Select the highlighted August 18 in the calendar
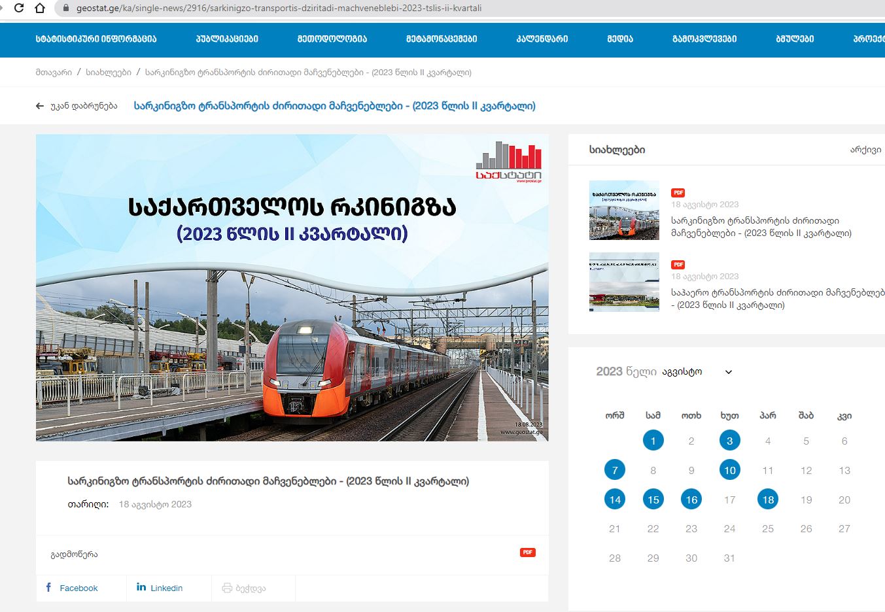Screen dimensions: 885x612 (x=768, y=500)
